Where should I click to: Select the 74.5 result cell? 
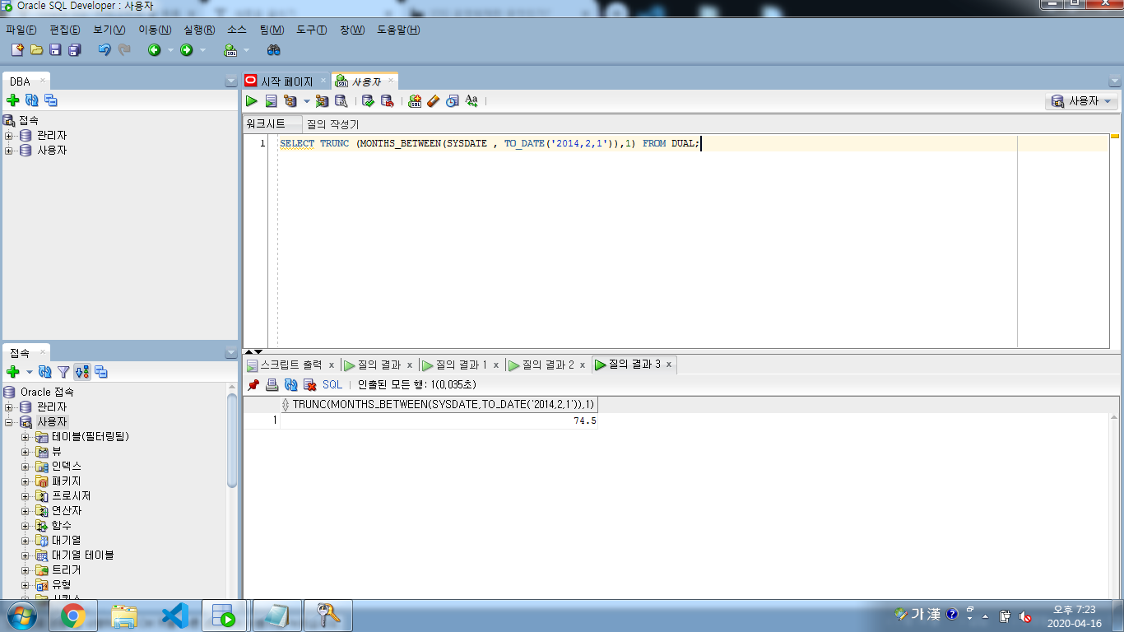[x=439, y=421]
